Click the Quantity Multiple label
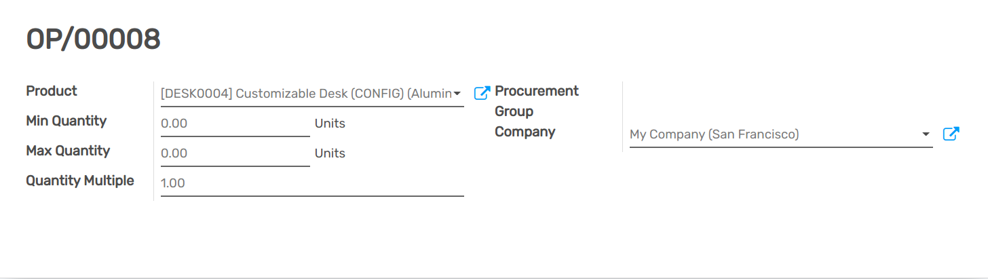Viewport: 988px width, 279px height. point(80,181)
